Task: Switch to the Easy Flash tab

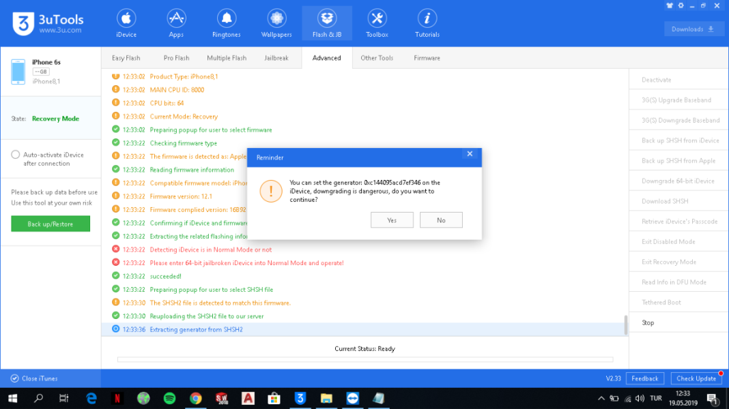Action: pos(126,58)
